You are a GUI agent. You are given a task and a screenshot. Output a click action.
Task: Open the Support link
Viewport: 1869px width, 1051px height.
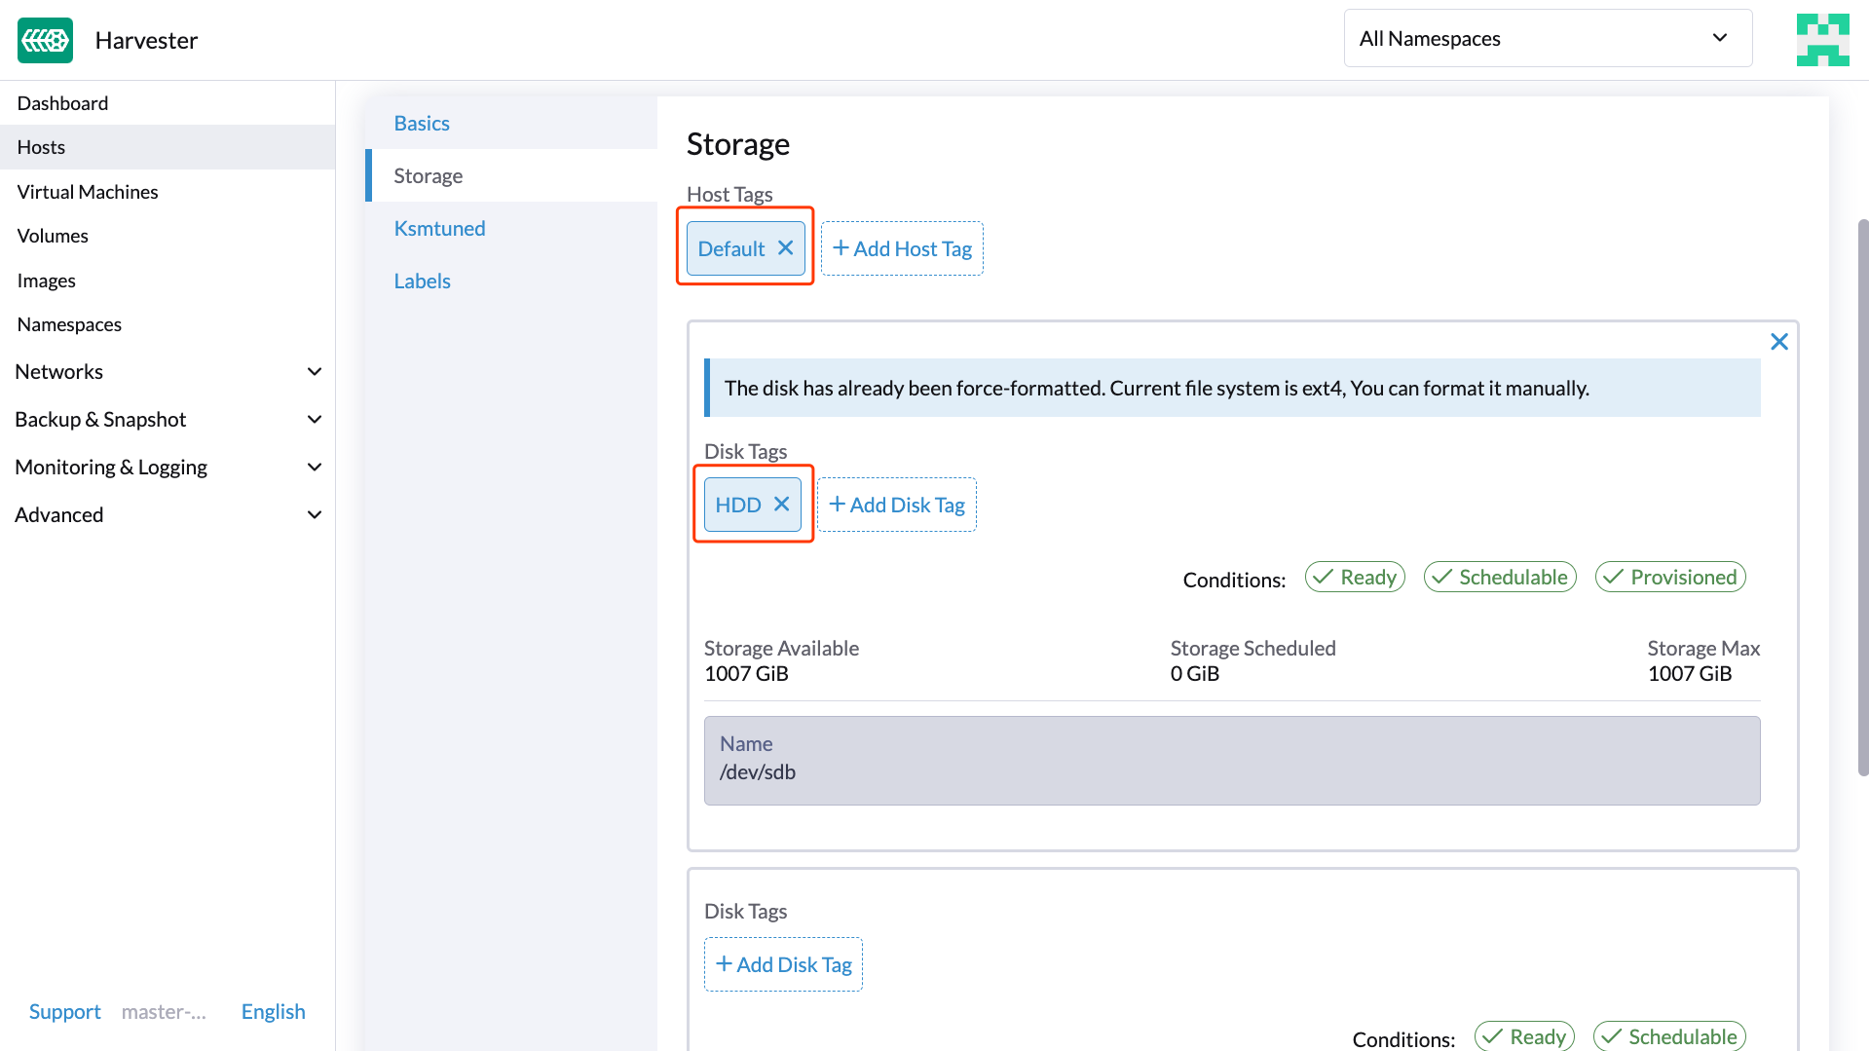click(x=64, y=1012)
